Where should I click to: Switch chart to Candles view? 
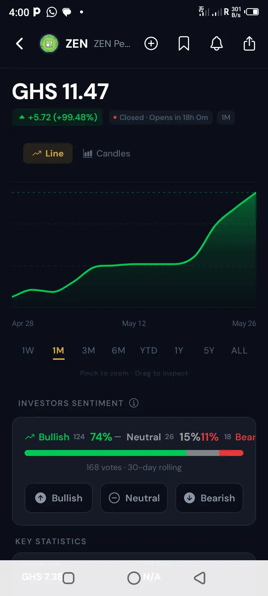coord(106,153)
